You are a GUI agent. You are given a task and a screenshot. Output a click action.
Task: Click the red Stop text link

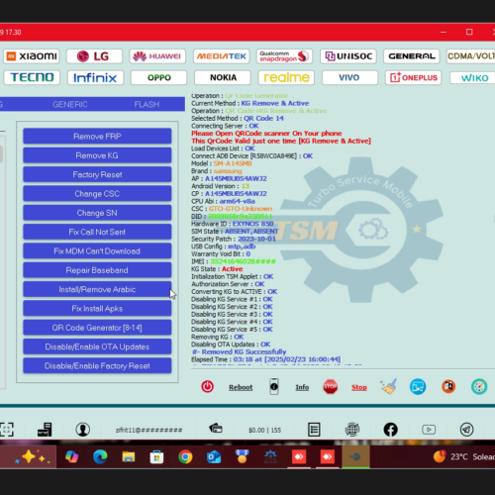[x=359, y=387]
